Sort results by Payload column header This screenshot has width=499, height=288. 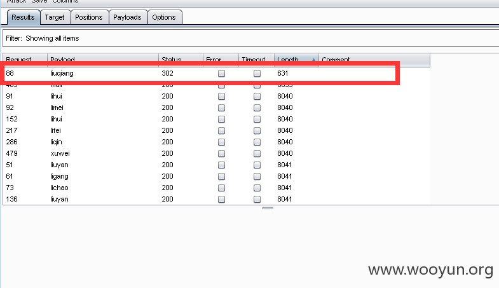pos(103,60)
